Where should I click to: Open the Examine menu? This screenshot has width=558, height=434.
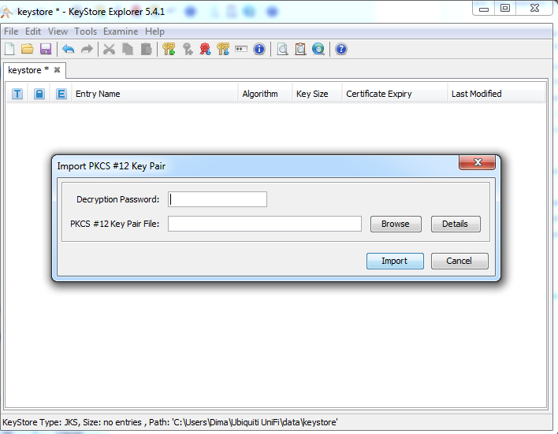tap(121, 32)
